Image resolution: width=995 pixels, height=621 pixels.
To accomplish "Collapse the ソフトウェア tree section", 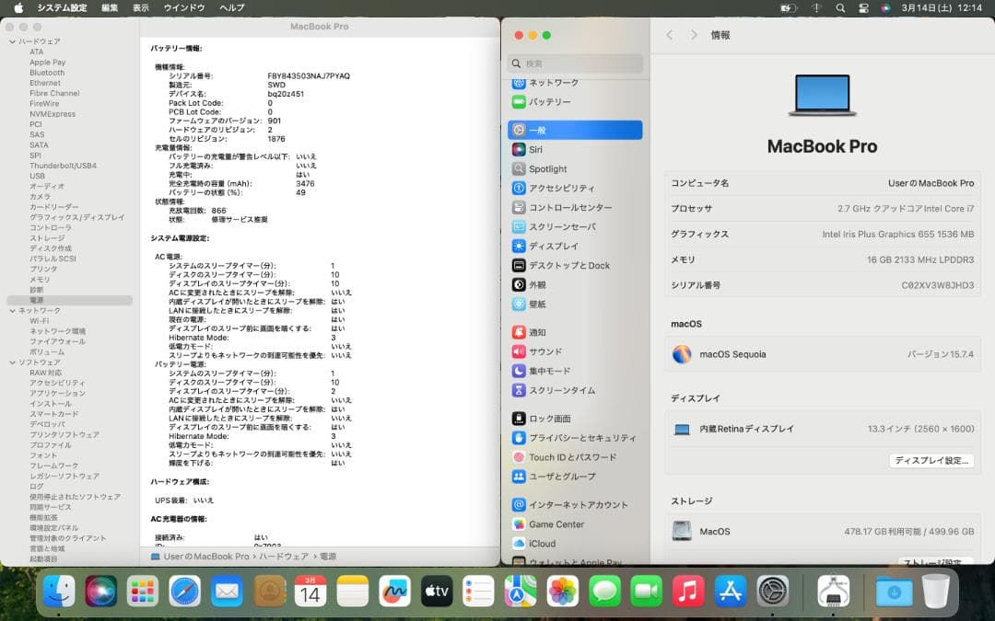I will [12, 362].
